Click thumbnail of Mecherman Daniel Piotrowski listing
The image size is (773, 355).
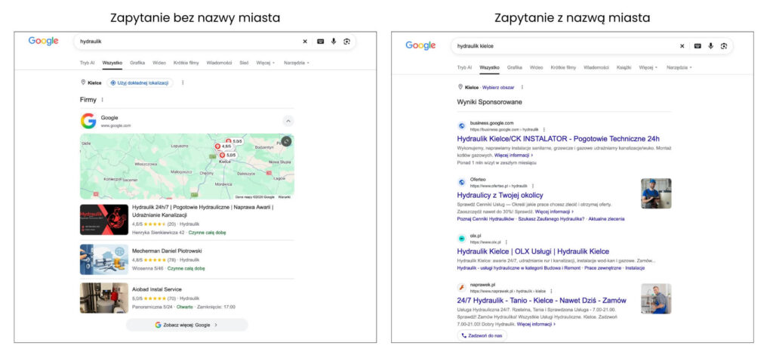tap(104, 259)
